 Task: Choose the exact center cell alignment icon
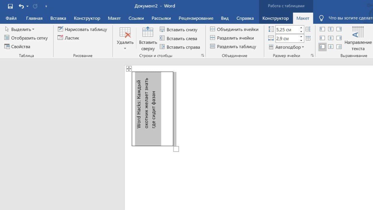(331, 38)
